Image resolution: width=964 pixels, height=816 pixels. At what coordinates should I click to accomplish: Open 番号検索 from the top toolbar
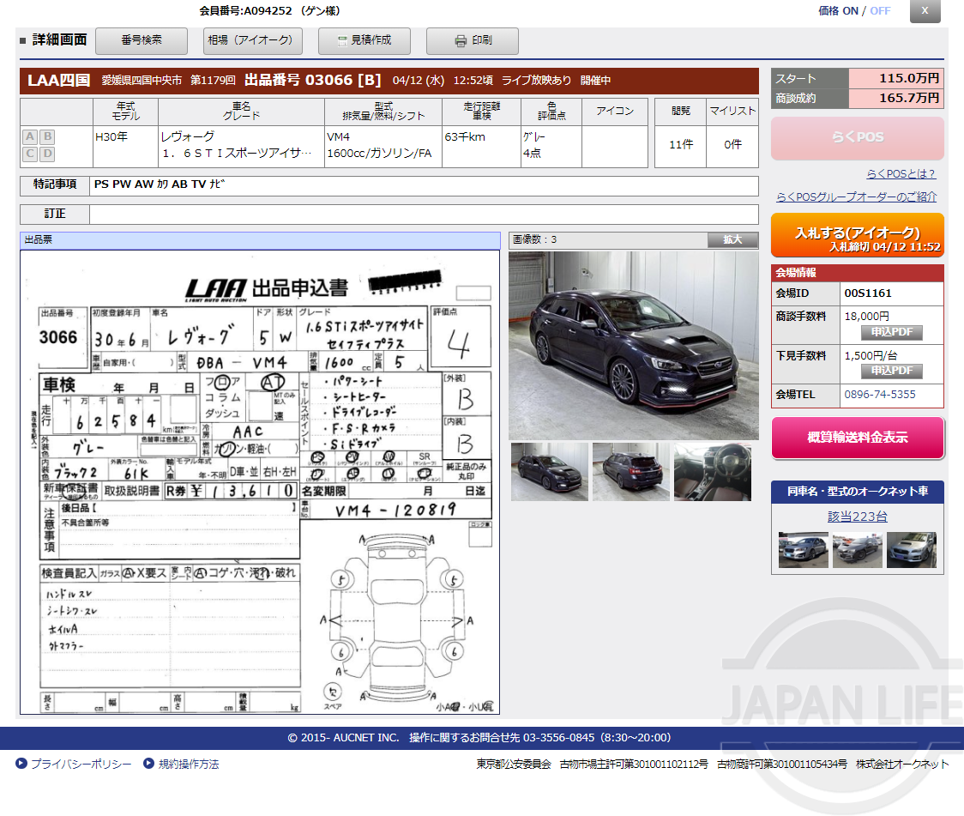click(x=143, y=40)
